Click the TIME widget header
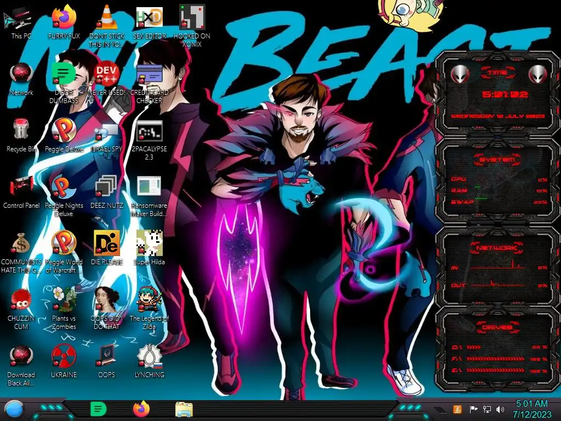The image size is (561, 421). pyautogui.click(x=497, y=73)
